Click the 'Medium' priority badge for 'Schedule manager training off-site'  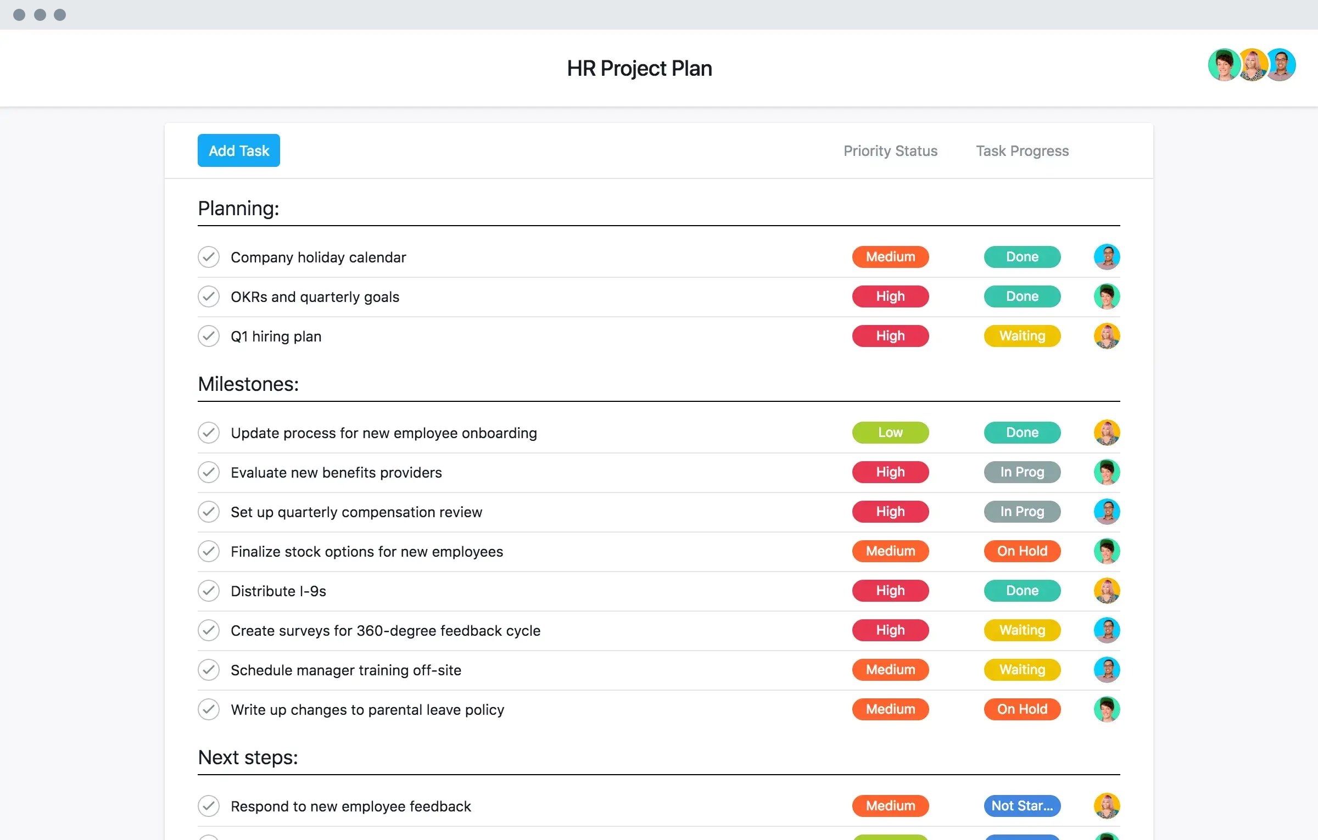[889, 669]
